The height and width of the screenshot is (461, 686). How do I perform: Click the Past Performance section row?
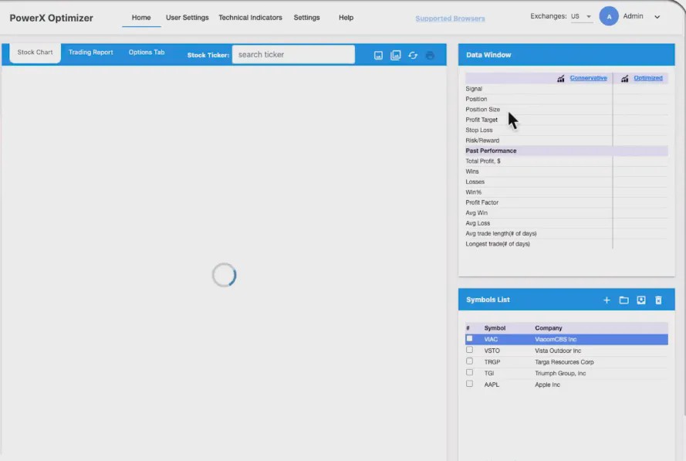[x=566, y=151]
